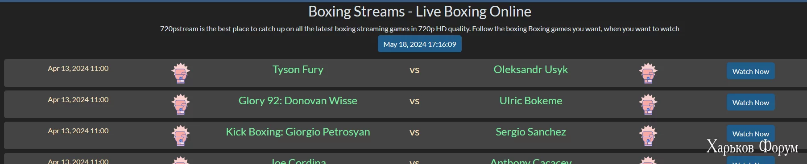Watch Now for Petrosyan vs Sanchez
Screen dimensions: 807x164
(750, 133)
